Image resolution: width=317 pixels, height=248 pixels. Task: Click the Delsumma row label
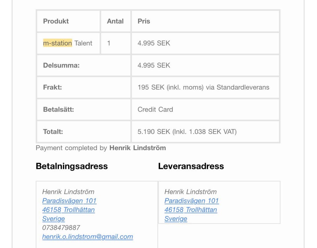tap(61, 65)
